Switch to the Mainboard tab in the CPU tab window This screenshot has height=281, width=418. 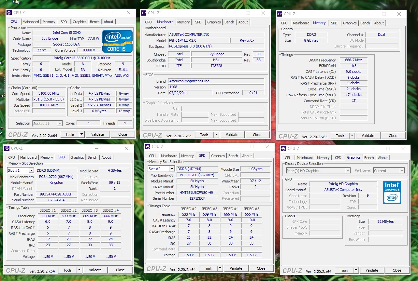[31, 22]
